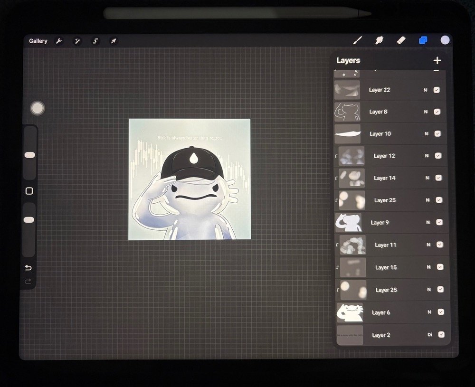The image size is (475, 387).
Task: Tap Layer 14 thumbnail
Action: pos(351,178)
